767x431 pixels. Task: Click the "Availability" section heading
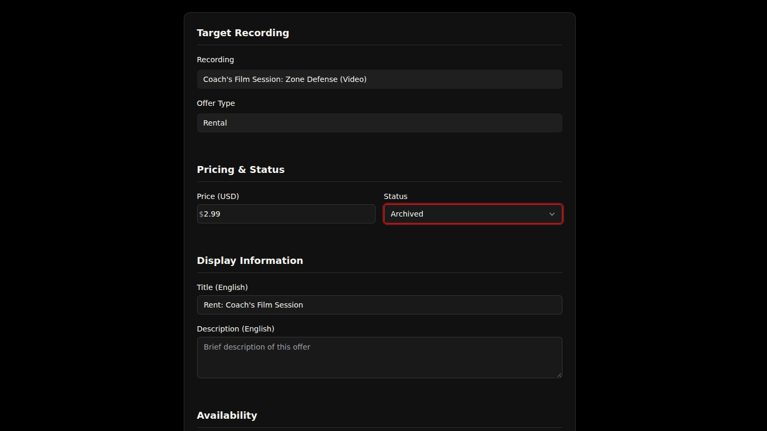227,416
